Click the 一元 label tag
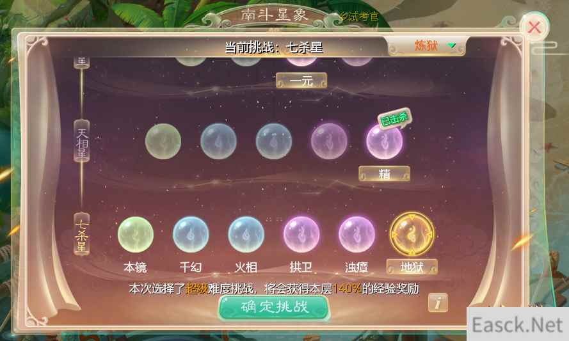 tap(301, 81)
